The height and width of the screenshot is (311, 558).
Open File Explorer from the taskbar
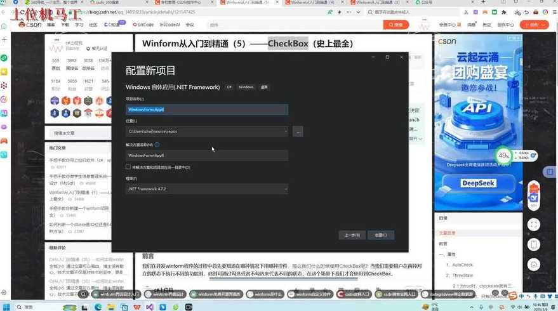[111, 307]
